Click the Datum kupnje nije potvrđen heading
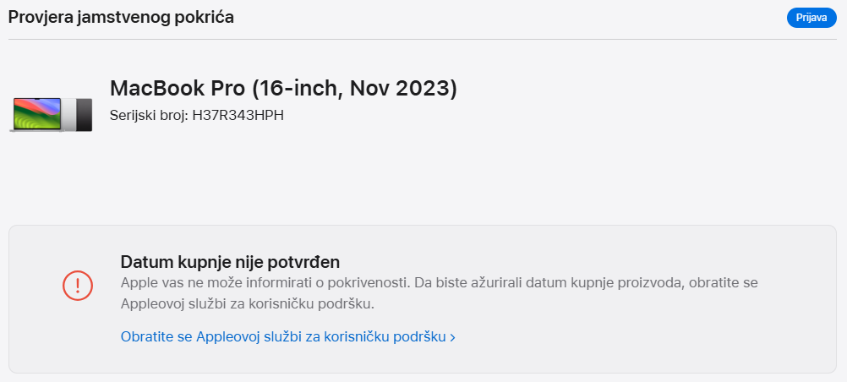 click(x=230, y=261)
